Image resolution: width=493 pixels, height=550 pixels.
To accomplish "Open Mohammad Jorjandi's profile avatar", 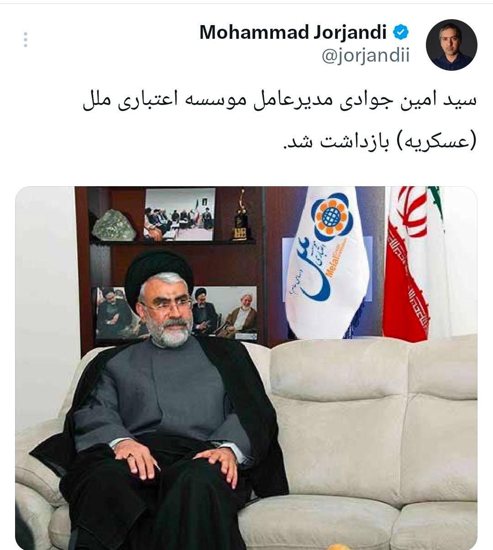I will point(451,44).
